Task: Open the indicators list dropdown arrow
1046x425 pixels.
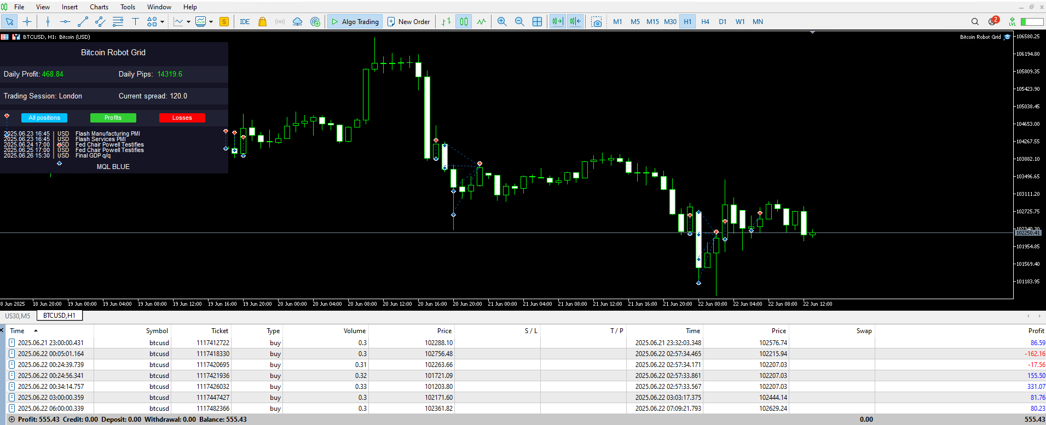Action: pos(188,22)
